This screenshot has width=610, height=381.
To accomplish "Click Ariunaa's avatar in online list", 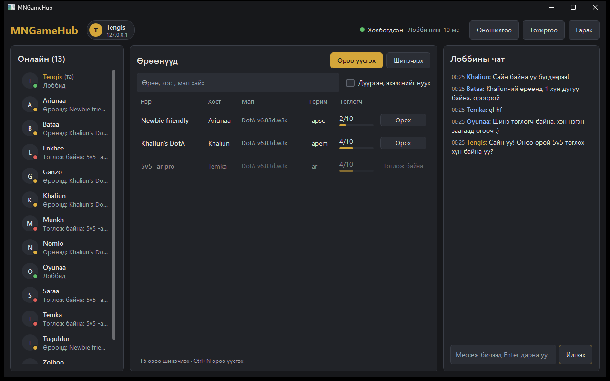I will [x=30, y=105].
